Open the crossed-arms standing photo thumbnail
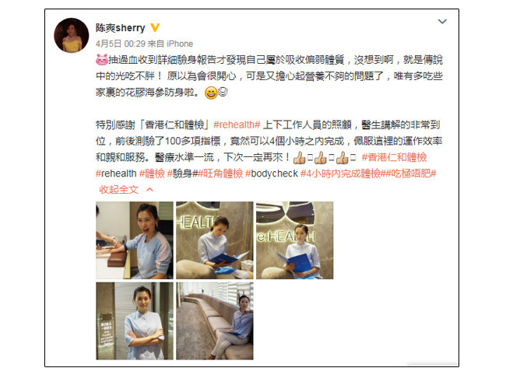506x375 pixels. click(135, 321)
